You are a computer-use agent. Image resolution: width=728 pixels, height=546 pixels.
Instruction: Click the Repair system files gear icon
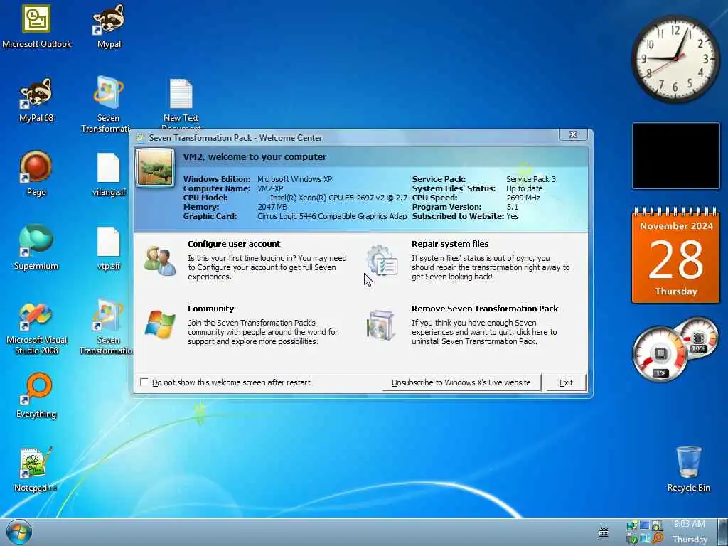pyautogui.click(x=382, y=261)
